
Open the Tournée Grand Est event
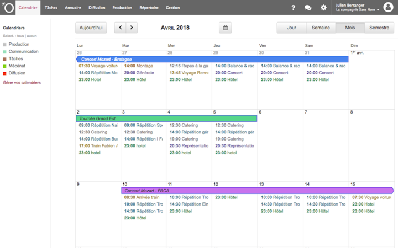click(166, 118)
